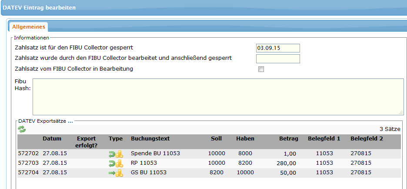Click the type icon in the GS BU 11053 row
This screenshot has height=189, width=407.
coord(116,173)
